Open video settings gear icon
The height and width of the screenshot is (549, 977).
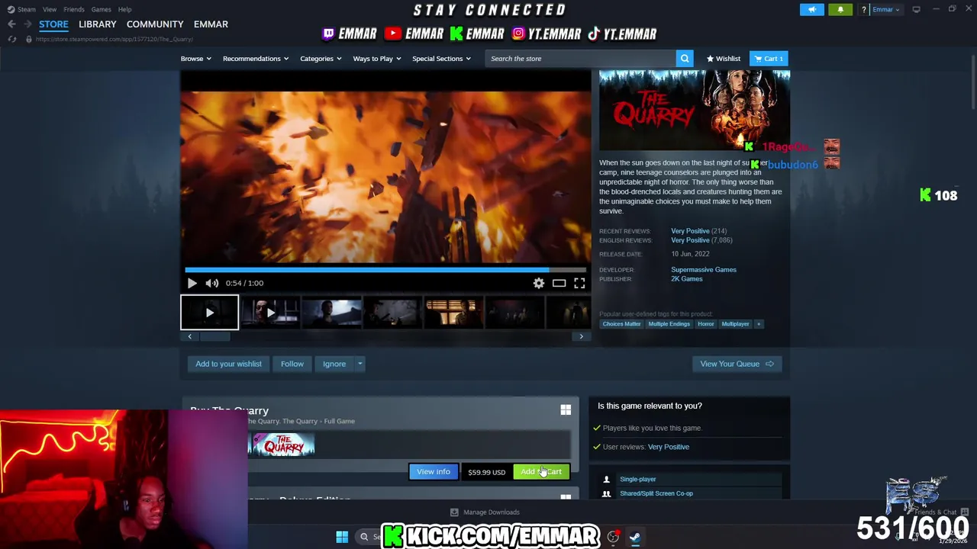(x=539, y=283)
